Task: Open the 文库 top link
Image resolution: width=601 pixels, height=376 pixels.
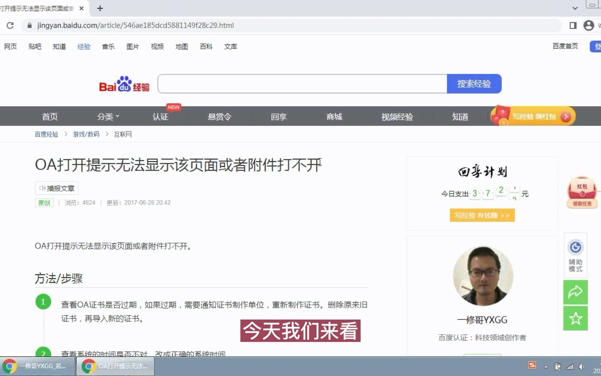Action: 231,47
